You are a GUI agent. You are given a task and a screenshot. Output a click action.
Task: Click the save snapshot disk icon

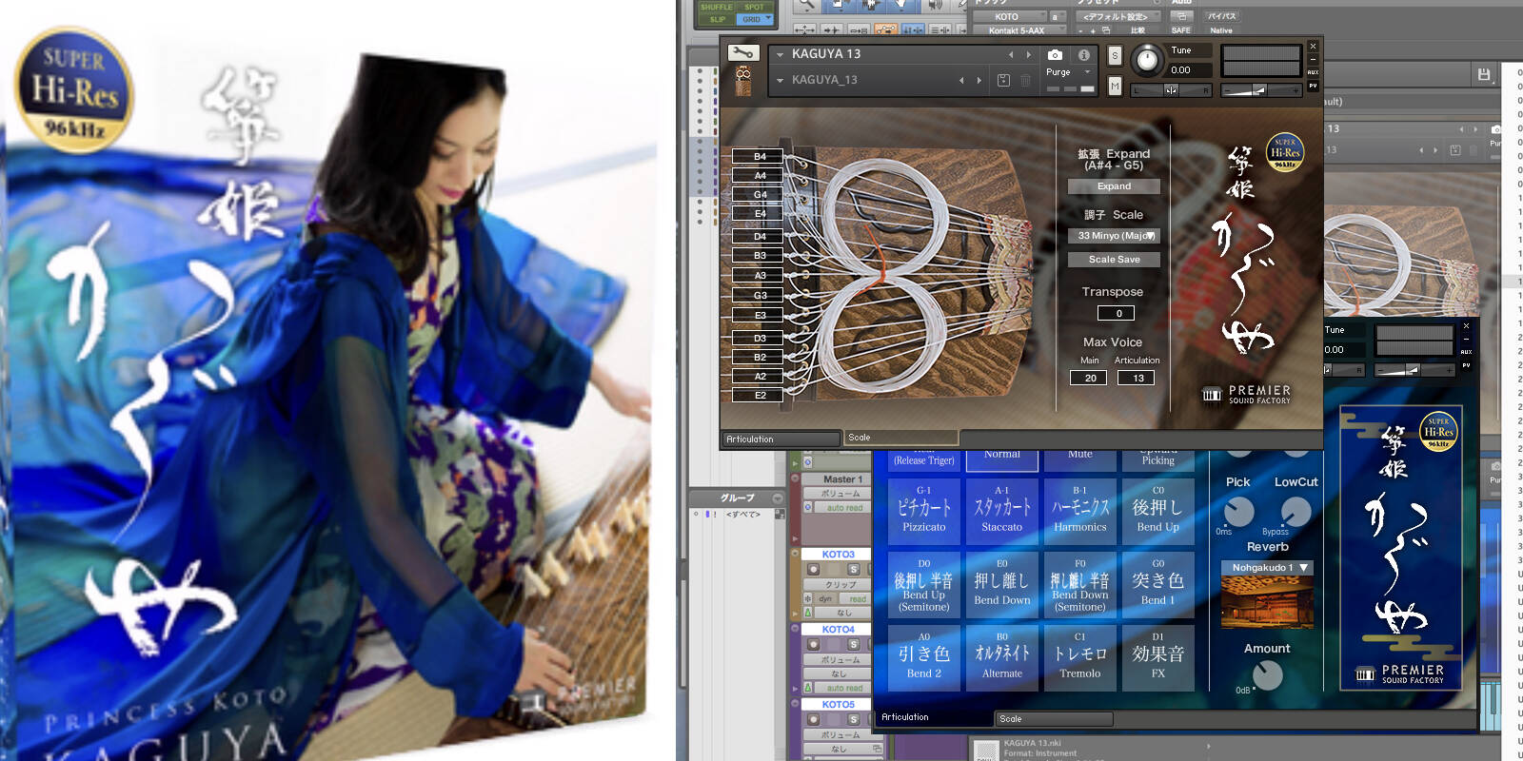[x=1003, y=80]
